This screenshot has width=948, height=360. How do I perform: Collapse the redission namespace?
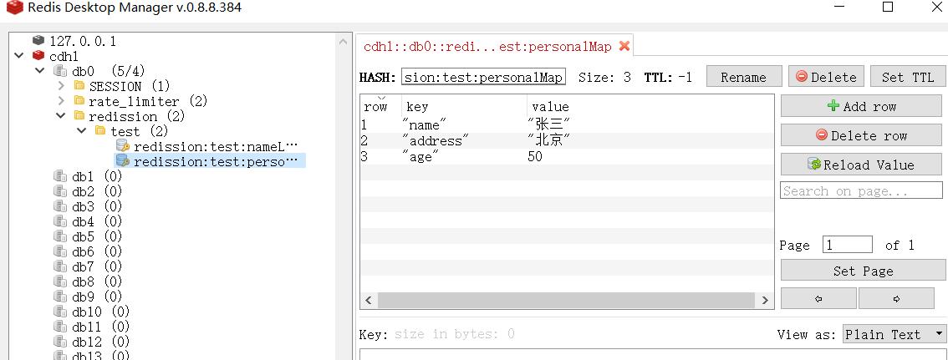click(61, 116)
